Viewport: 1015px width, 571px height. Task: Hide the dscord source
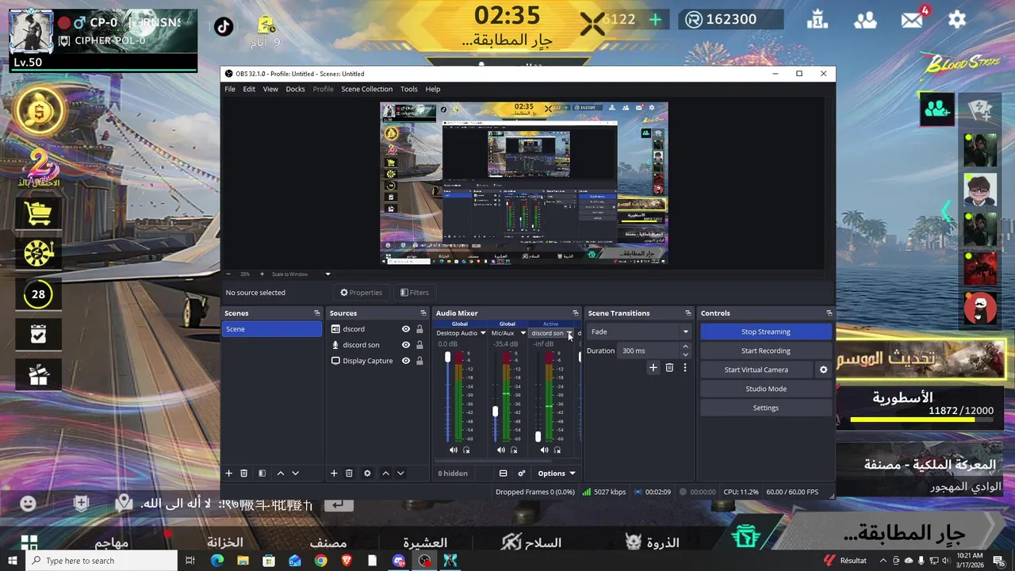click(406, 329)
